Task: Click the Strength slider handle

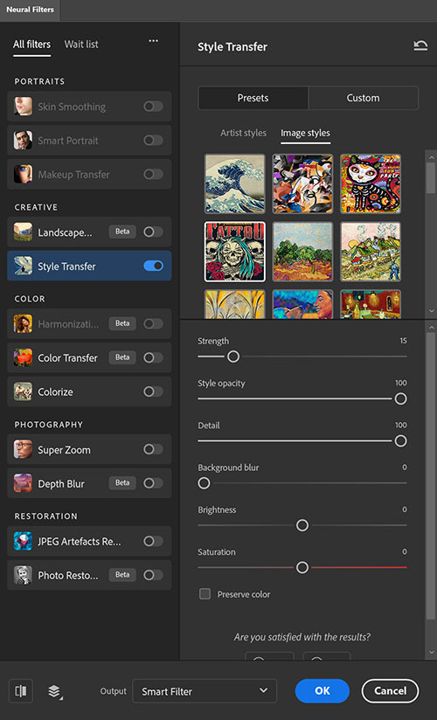Action: [233, 357]
